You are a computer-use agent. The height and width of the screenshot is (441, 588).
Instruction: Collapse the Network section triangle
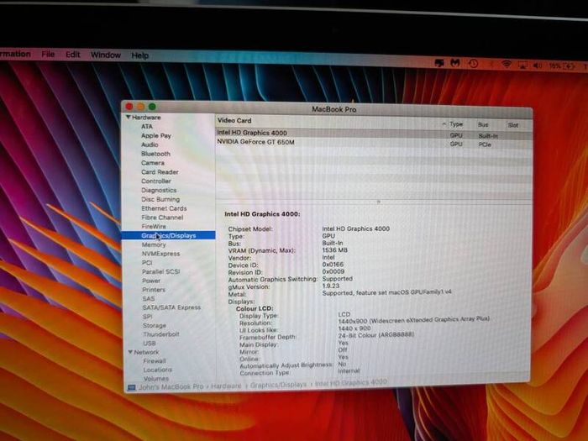click(130, 352)
